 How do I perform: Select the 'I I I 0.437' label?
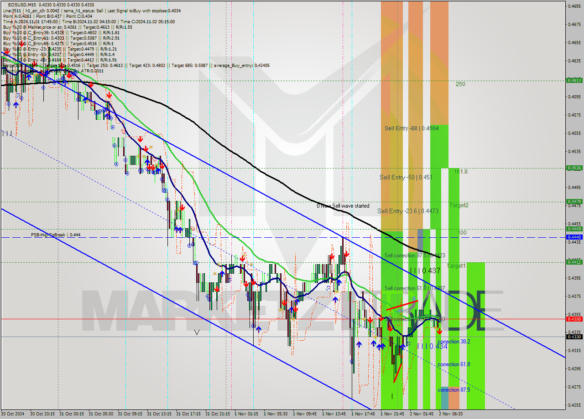[x=425, y=271]
